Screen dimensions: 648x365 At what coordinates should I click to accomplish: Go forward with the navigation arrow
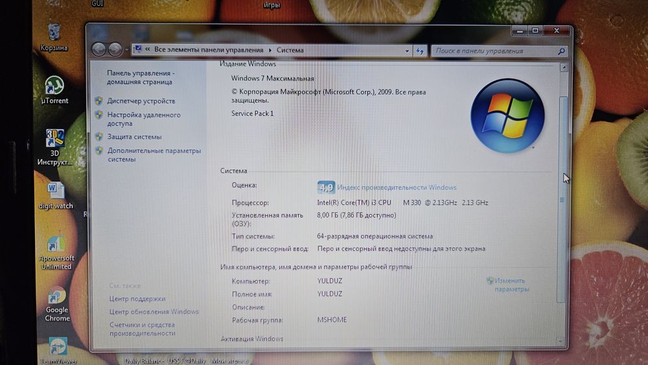tap(115, 50)
